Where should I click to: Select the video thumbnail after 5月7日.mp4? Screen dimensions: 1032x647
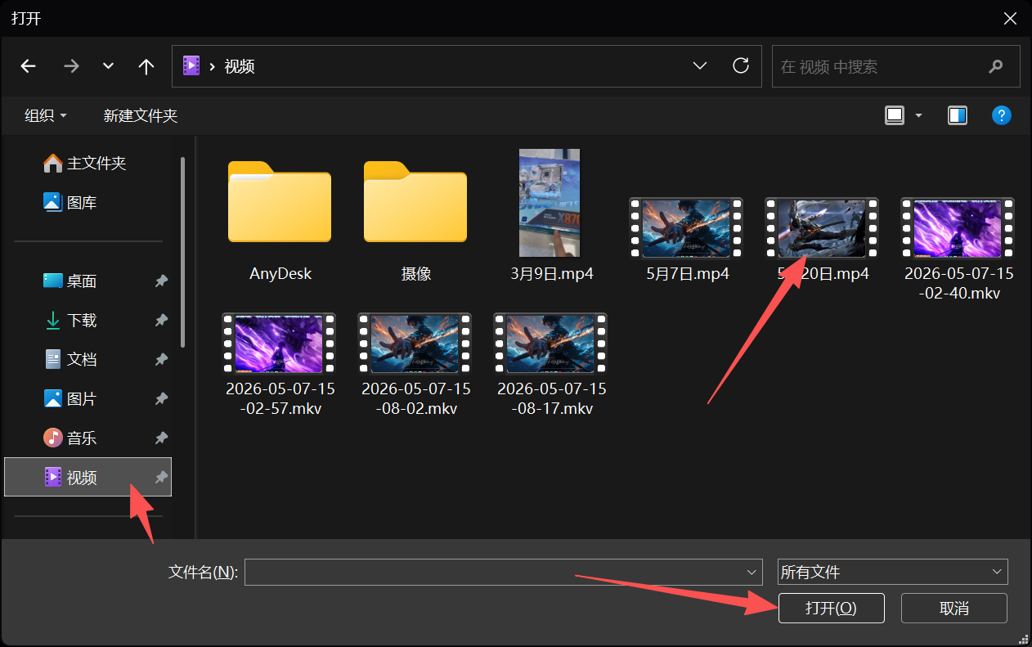[822, 228]
